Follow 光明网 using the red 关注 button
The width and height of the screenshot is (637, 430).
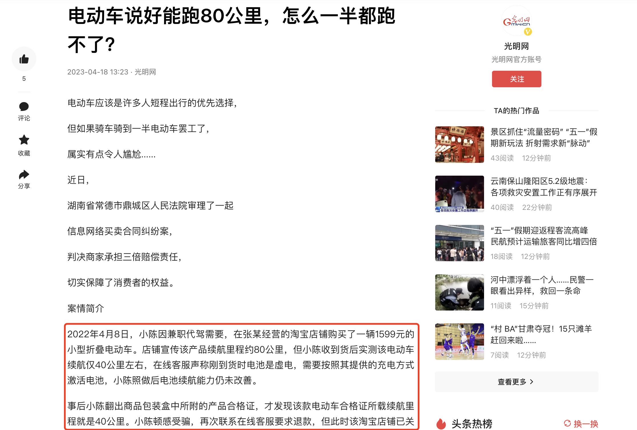pos(517,79)
